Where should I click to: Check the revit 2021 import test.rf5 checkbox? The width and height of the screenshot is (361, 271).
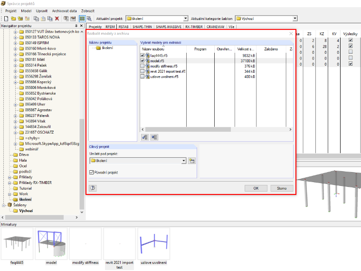[142, 71]
